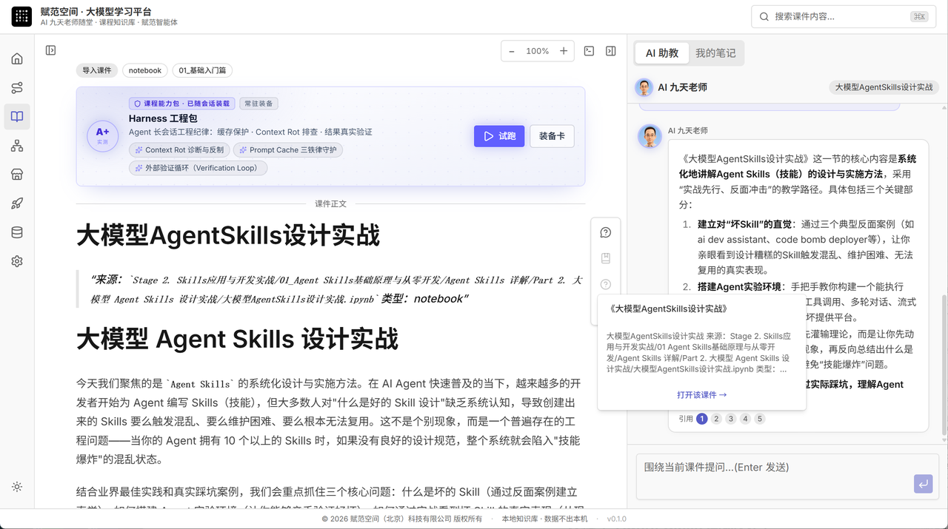Click the notebook tag
Viewport: 948px width, 529px height.
(x=145, y=70)
